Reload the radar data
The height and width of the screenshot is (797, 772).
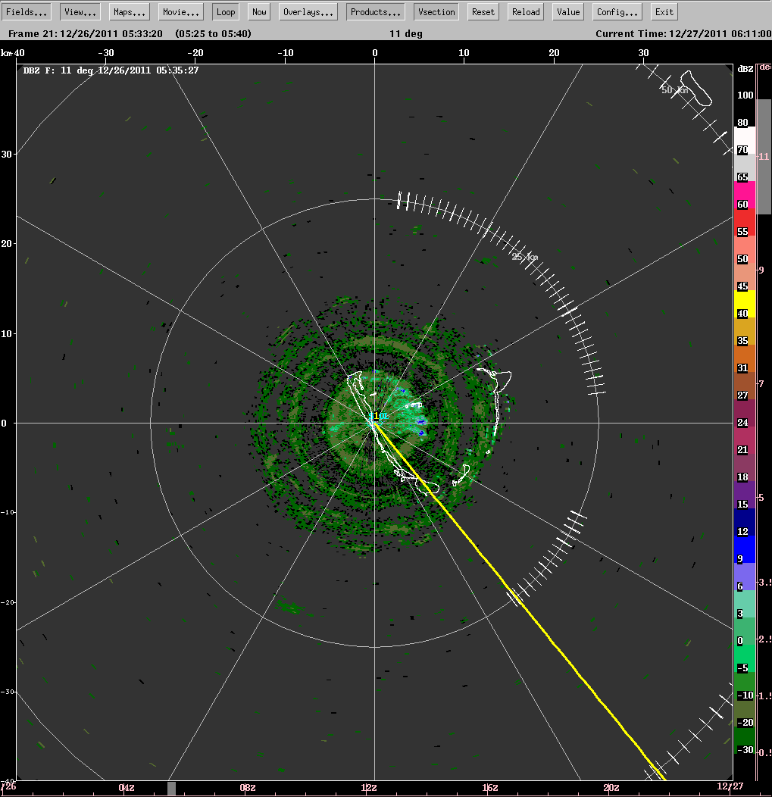tap(525, 11)
